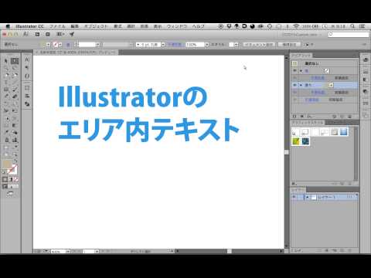Open brush definition dropdown (5 pt. 丸筆)

pos(163,45)
